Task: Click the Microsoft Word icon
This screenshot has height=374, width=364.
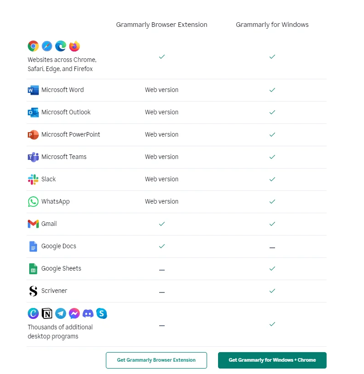Action: point(33,90)
